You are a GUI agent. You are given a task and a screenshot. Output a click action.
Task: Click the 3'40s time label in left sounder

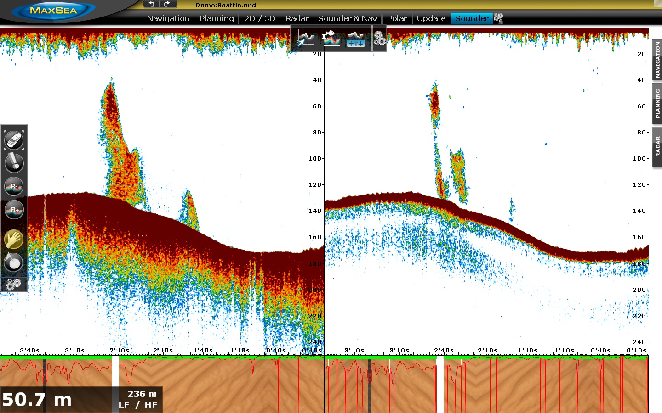(x=30, y=350)
